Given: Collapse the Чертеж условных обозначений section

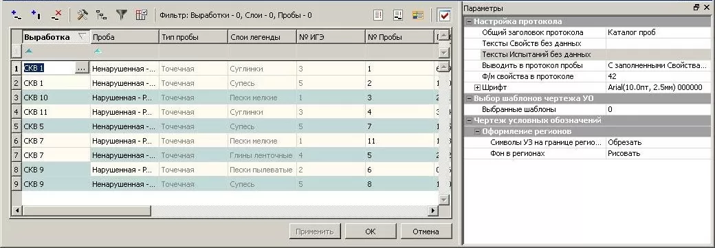Looking at the screenshot, I should pyautogui.click(x=468, y=121).
